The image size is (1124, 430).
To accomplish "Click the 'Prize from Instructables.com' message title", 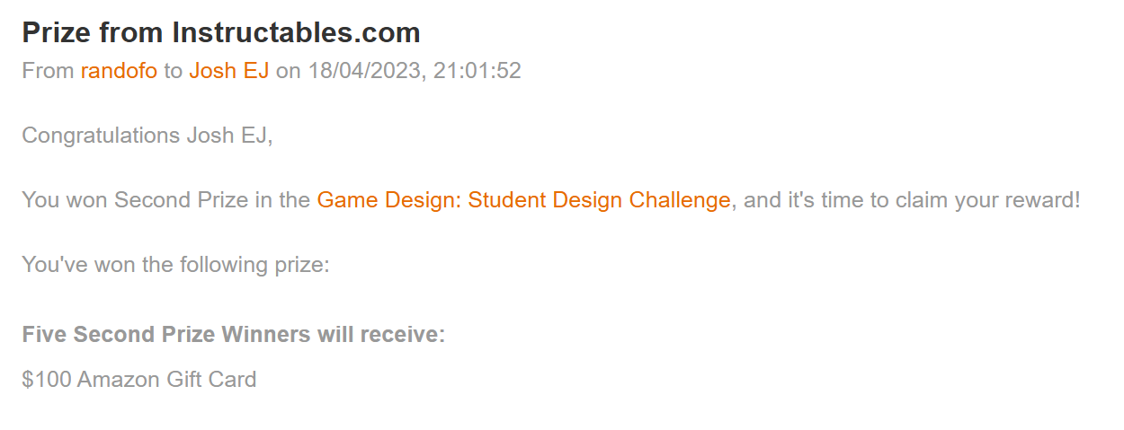I will (220, 33).
